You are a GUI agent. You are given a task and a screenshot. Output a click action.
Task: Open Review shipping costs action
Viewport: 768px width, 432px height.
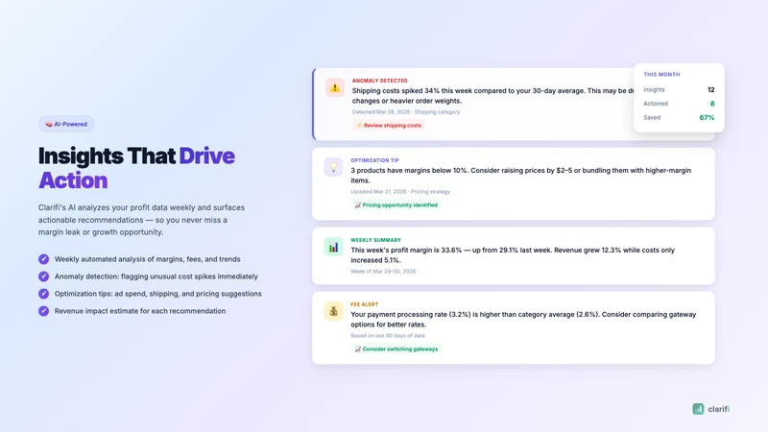point(389,126)
